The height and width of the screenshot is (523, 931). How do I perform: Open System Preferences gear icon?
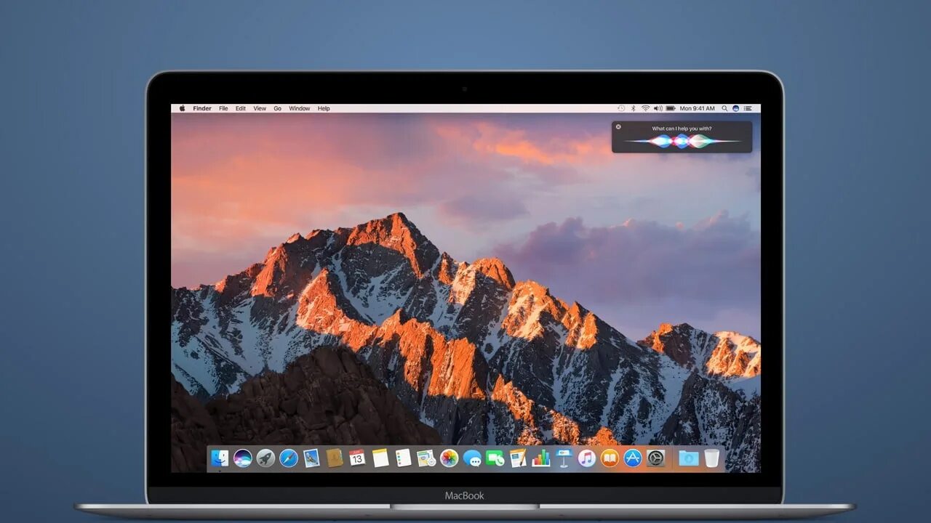pos(656,458)
